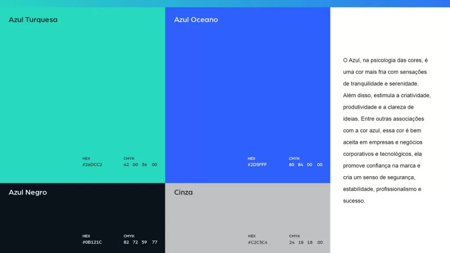Click HEX label in Azul Negro swatch

coord(86,236)
